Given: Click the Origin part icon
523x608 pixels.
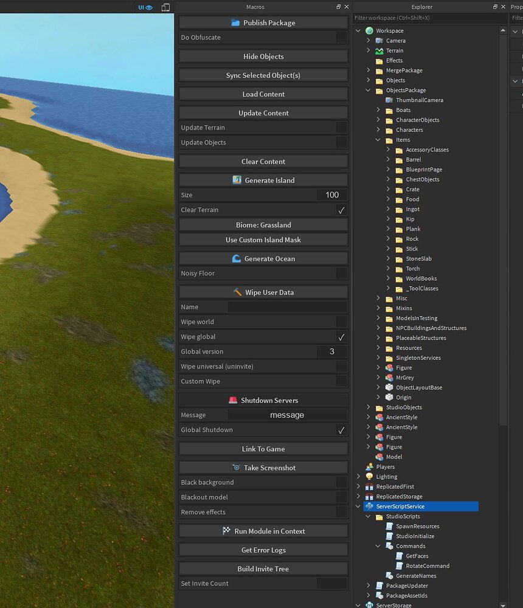Looking at the screenshot, I should tap(389, 398).
